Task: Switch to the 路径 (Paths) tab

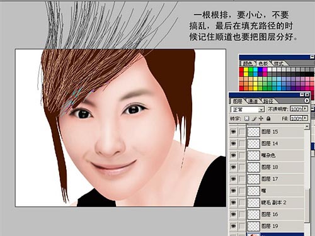Action: tap(268, 101)
